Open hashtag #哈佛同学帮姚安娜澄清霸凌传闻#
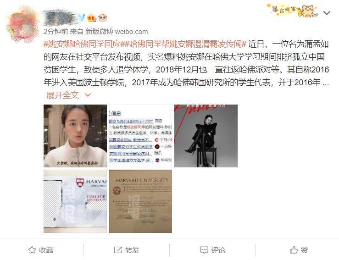The height and width of the screenshot is (260, 339). [x=184, y=44]
